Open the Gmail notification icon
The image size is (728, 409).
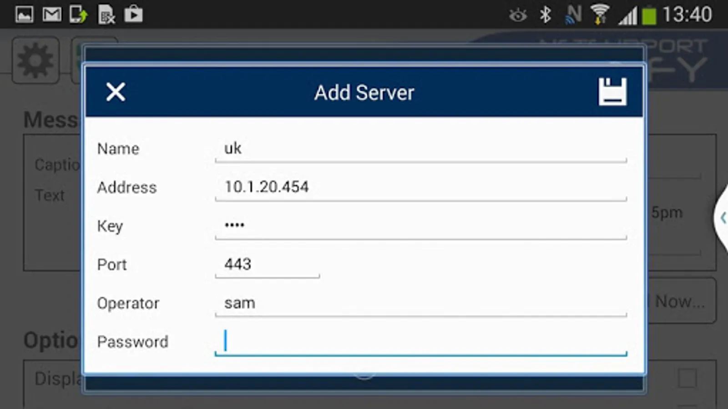point(52,15)
